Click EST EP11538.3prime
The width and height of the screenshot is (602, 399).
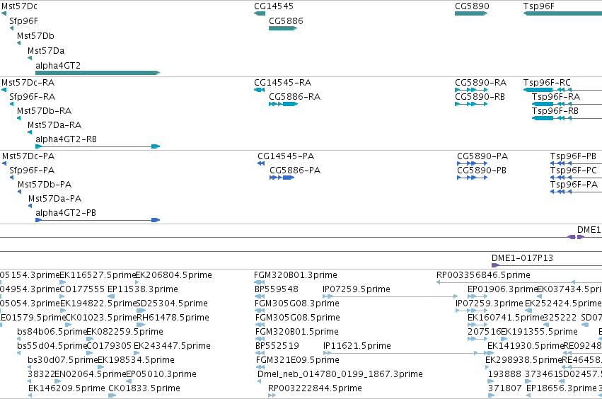click(143, 289)
